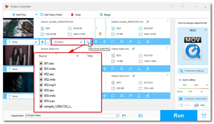Open the crop tool in the Clip 6.mov toolbar
The width and height of the screenshot is (214, 124).
(122, 96)
